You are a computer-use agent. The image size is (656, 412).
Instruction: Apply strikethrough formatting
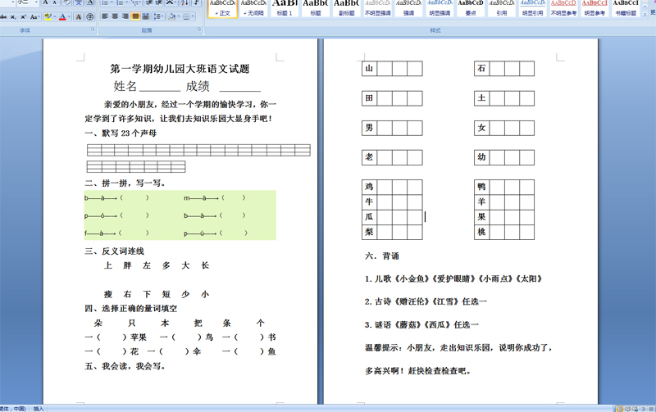click(x=3, y=16)
